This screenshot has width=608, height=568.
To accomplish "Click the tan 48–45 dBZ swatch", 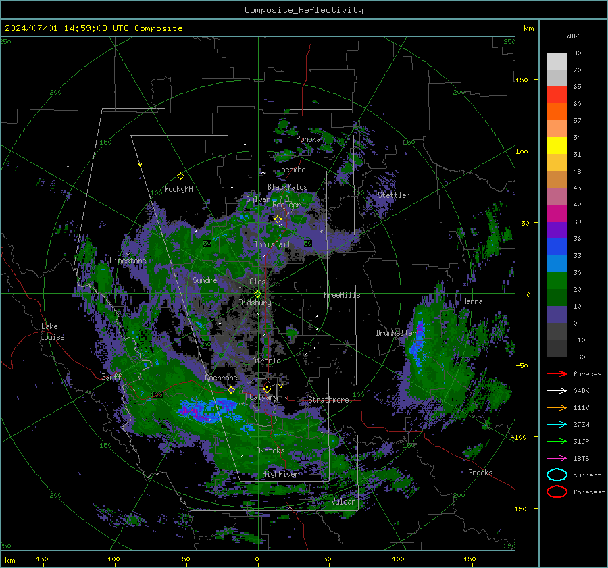I will (557, 180).
